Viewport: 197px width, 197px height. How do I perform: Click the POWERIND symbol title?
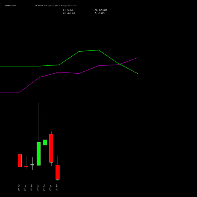click(10, 6)
